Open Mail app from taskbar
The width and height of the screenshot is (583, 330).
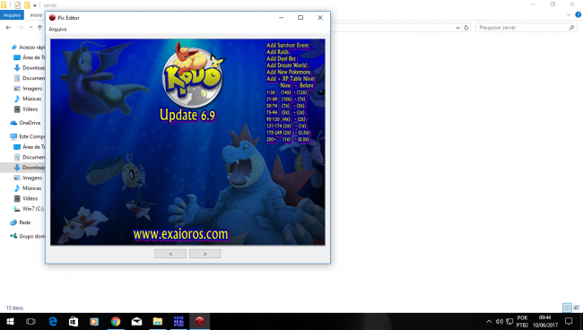click(136, 321)
